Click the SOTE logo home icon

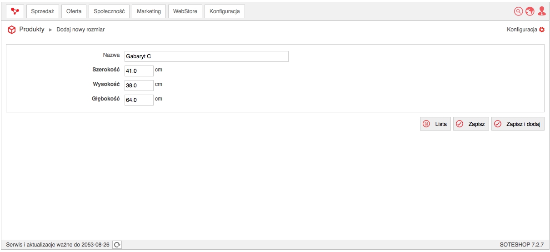pyautogui.click(x=15, y=11)
